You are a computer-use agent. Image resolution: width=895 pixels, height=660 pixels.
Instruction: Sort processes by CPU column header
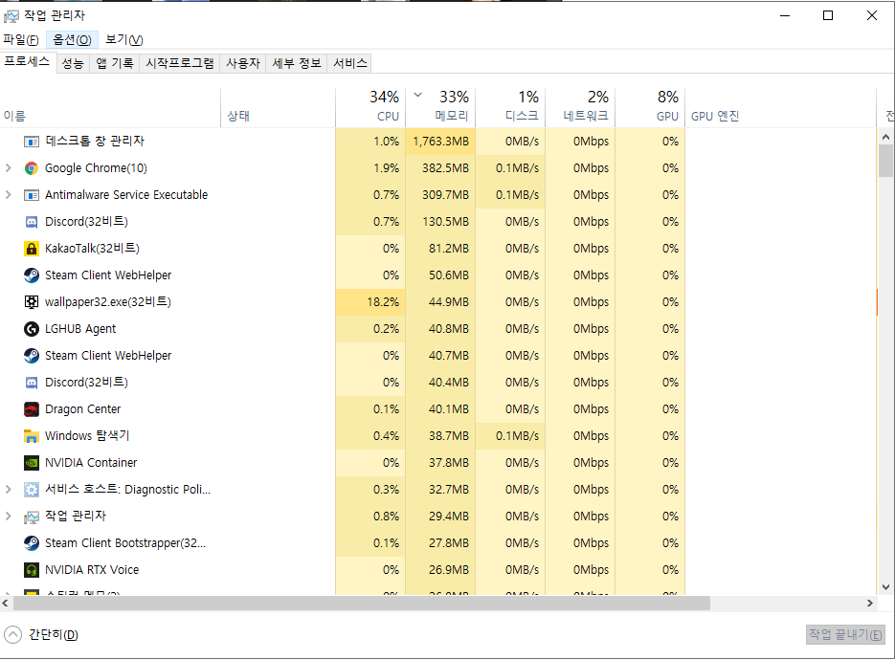[x=370, y=107]
